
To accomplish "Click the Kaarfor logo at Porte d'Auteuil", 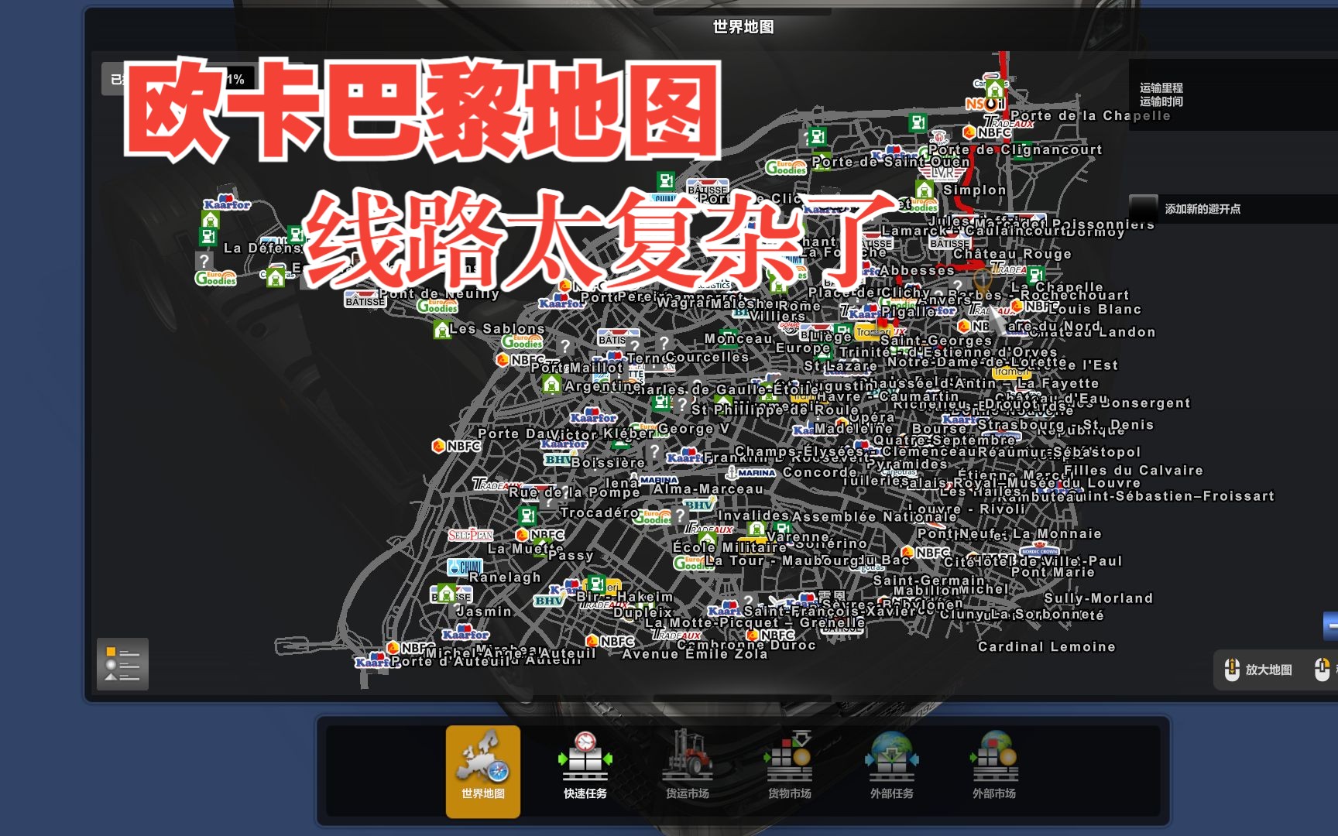I will (x=372, y=662).
